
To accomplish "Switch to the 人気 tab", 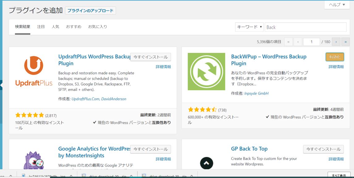I will [55, 27].
